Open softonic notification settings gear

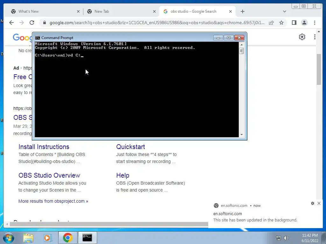(x=313, y=203)
